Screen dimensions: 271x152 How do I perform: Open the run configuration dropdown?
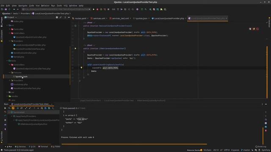(x=56, y=9)
